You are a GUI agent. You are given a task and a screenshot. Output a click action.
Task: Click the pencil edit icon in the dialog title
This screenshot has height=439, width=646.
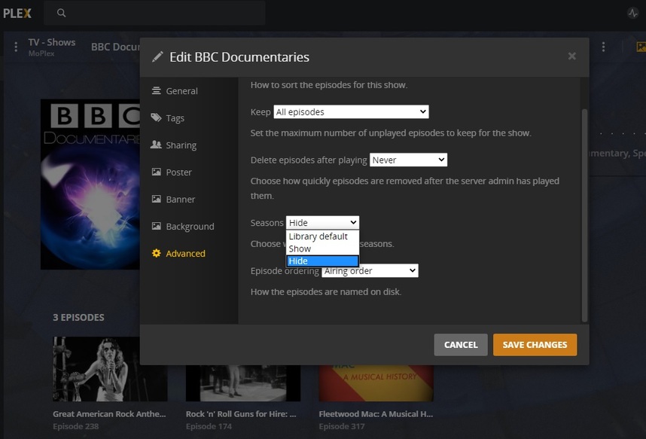(x=157, y=57)
